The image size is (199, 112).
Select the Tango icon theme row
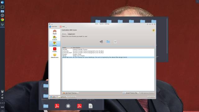[108, 56]
